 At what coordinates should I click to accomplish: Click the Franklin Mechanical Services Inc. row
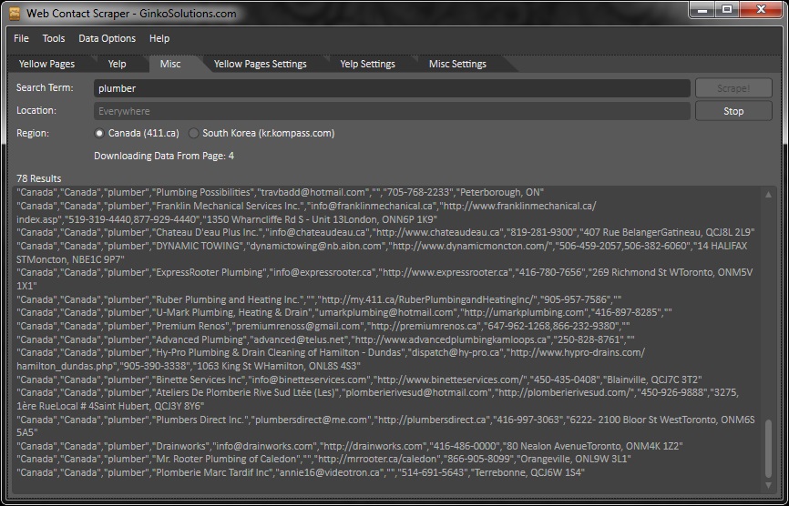(x=306, y=213)
